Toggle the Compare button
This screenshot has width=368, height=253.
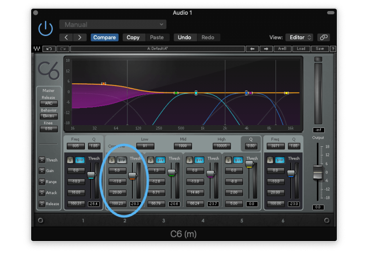[105, 38]
